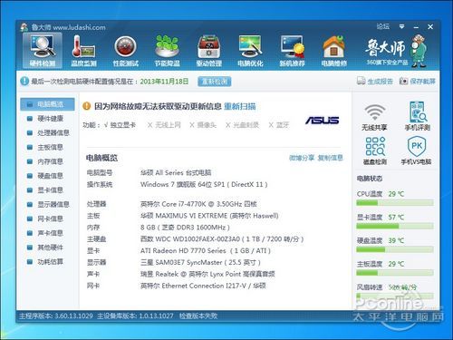Click the Windows 7 operating system entry
This screenshot has width=453, height=340.
(x=204, y=184)
